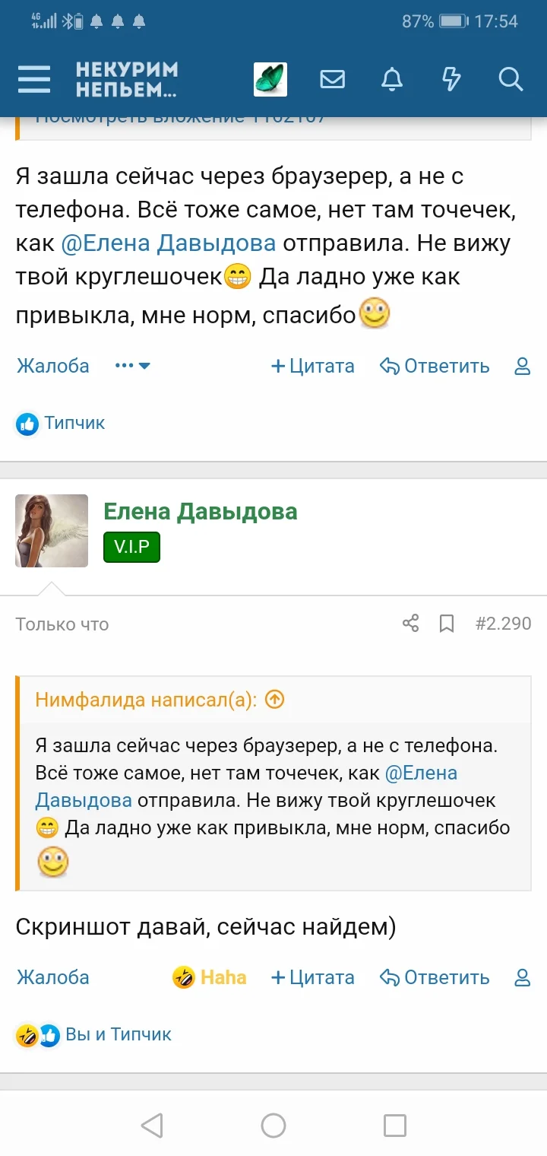Open new posts via the lightning bolt icon
Screen dimensions: 547x1156
pyautogui.click(x=451, y=79)
